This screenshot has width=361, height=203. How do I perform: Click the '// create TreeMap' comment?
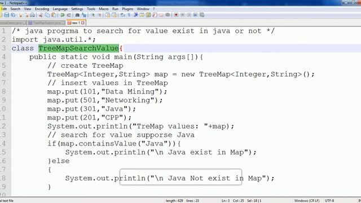85,65
